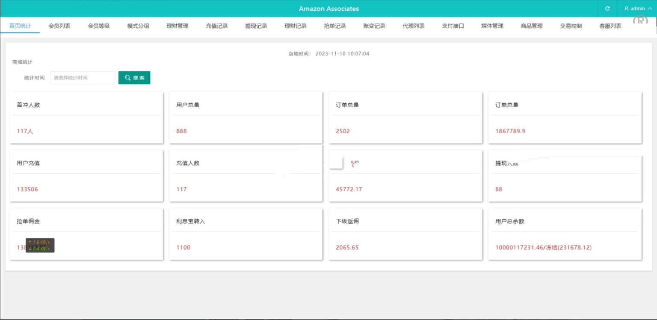Switch to 首页统计 tab
Image resolution: width=657 pixels, height=320 pixels.
(20, 26)
